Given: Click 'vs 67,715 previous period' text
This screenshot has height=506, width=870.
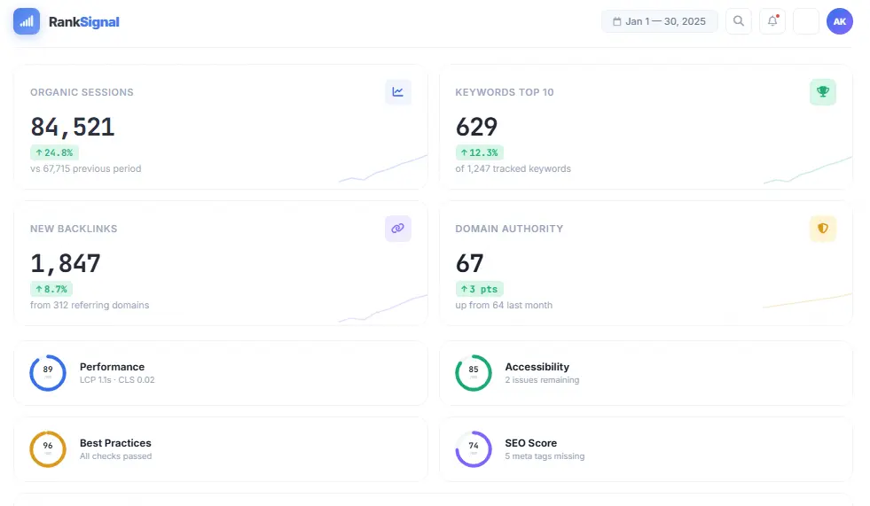Looking at the screenshot, I should pyautogui.click(x=85, y=168).
